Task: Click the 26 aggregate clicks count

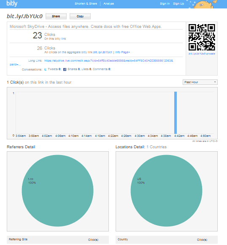Action: click(x=40, y=48)
